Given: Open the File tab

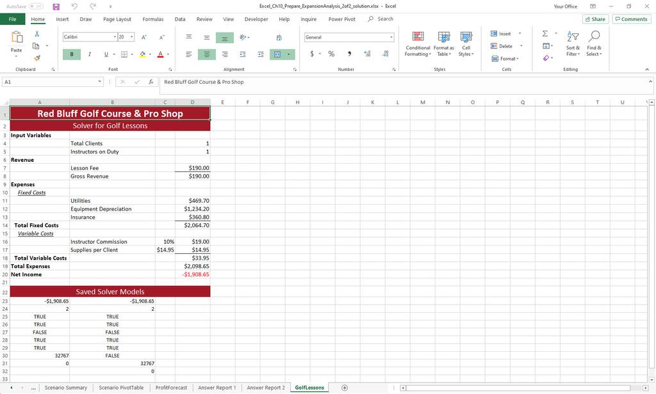Looking at the screenshot, I should (13, 19).
